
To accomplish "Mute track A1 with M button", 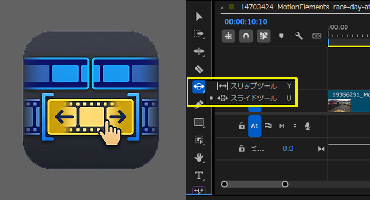I will 282,127.
